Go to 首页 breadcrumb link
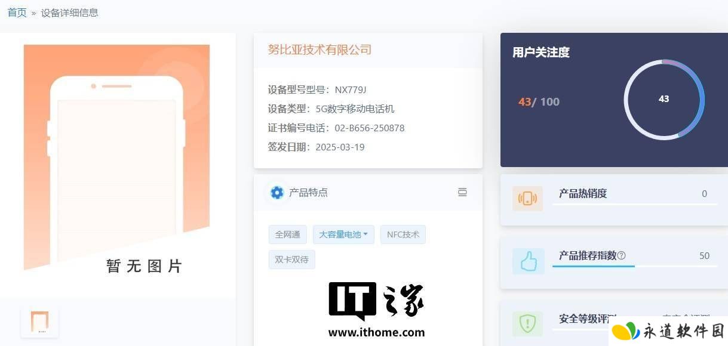The image size is (728, 346). click(17, 13)
